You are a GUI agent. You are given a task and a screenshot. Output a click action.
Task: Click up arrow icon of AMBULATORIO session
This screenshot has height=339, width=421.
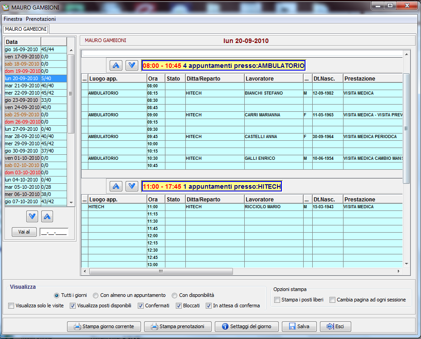coord(116,66)
